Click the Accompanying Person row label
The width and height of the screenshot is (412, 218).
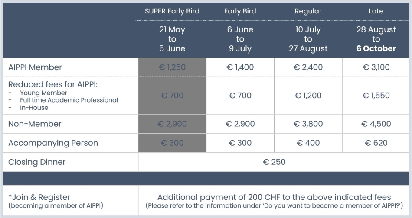(53, 143)
